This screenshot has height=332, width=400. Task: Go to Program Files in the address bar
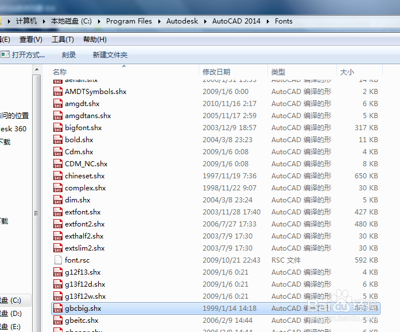pos(129,21)
